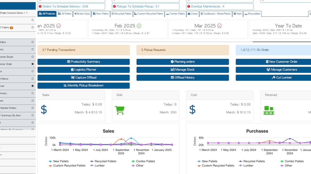Image resolution: width=311 pixels, height=174 pixels.
Task: Toggle Lumber series in Purchases legend
Action: click(246, 165)
